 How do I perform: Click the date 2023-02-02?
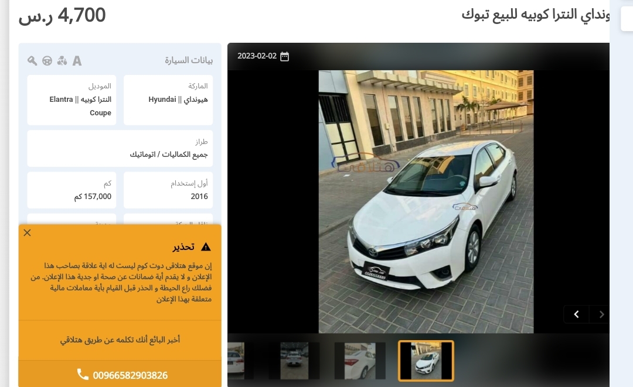click(257, 56)
